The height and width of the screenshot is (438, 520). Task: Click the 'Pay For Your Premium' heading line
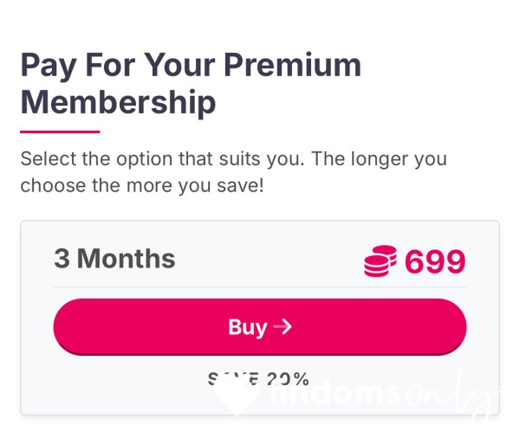[x=191, y=65]
